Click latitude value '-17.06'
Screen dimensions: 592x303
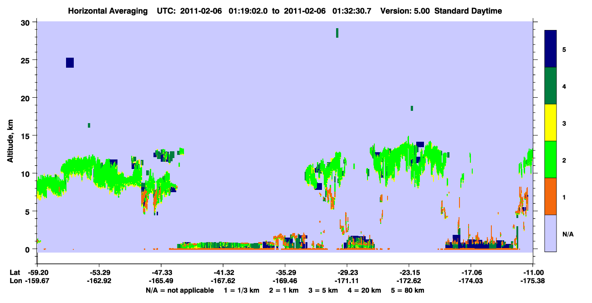470,273
